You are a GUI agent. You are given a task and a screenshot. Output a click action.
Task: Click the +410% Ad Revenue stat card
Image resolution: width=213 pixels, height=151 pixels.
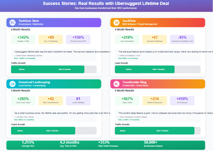(182, 101)
